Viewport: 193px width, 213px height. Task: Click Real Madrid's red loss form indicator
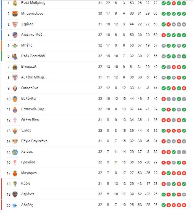tap(174, 3)
